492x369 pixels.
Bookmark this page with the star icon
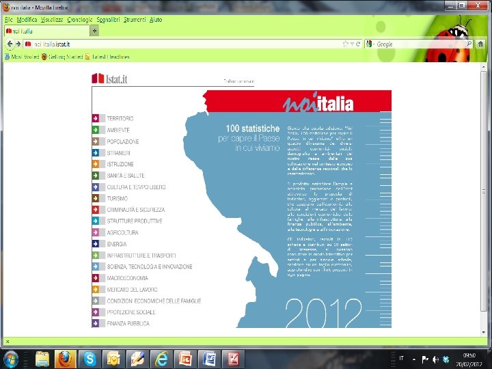point(346,44)
